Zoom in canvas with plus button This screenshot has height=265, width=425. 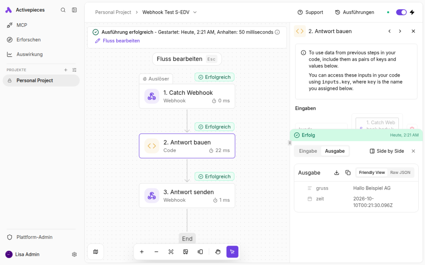tap(142, 252)
